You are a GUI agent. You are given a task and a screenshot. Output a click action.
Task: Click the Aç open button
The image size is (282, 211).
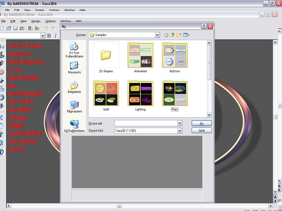pyautogui.click(x=202, y=123)
